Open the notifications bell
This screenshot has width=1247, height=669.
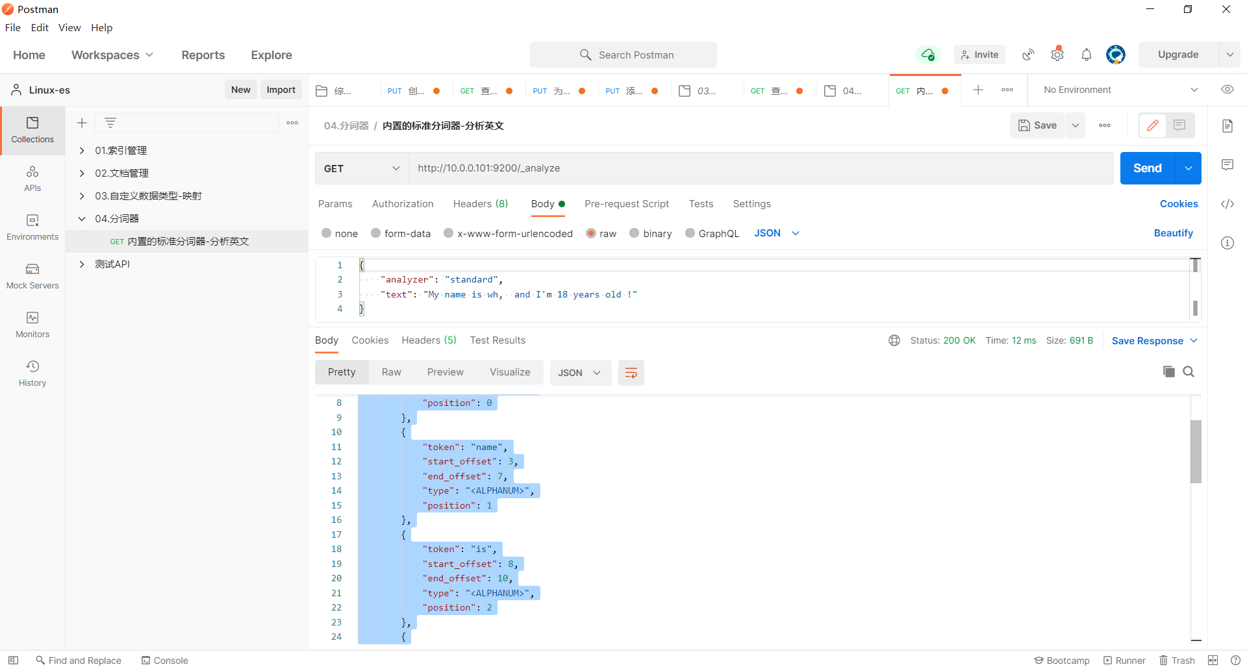[1087, 55]
